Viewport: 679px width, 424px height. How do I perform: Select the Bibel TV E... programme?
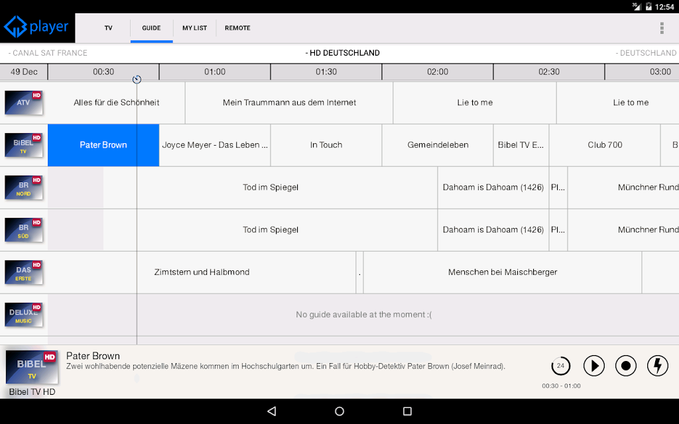[x=521, y=145]
